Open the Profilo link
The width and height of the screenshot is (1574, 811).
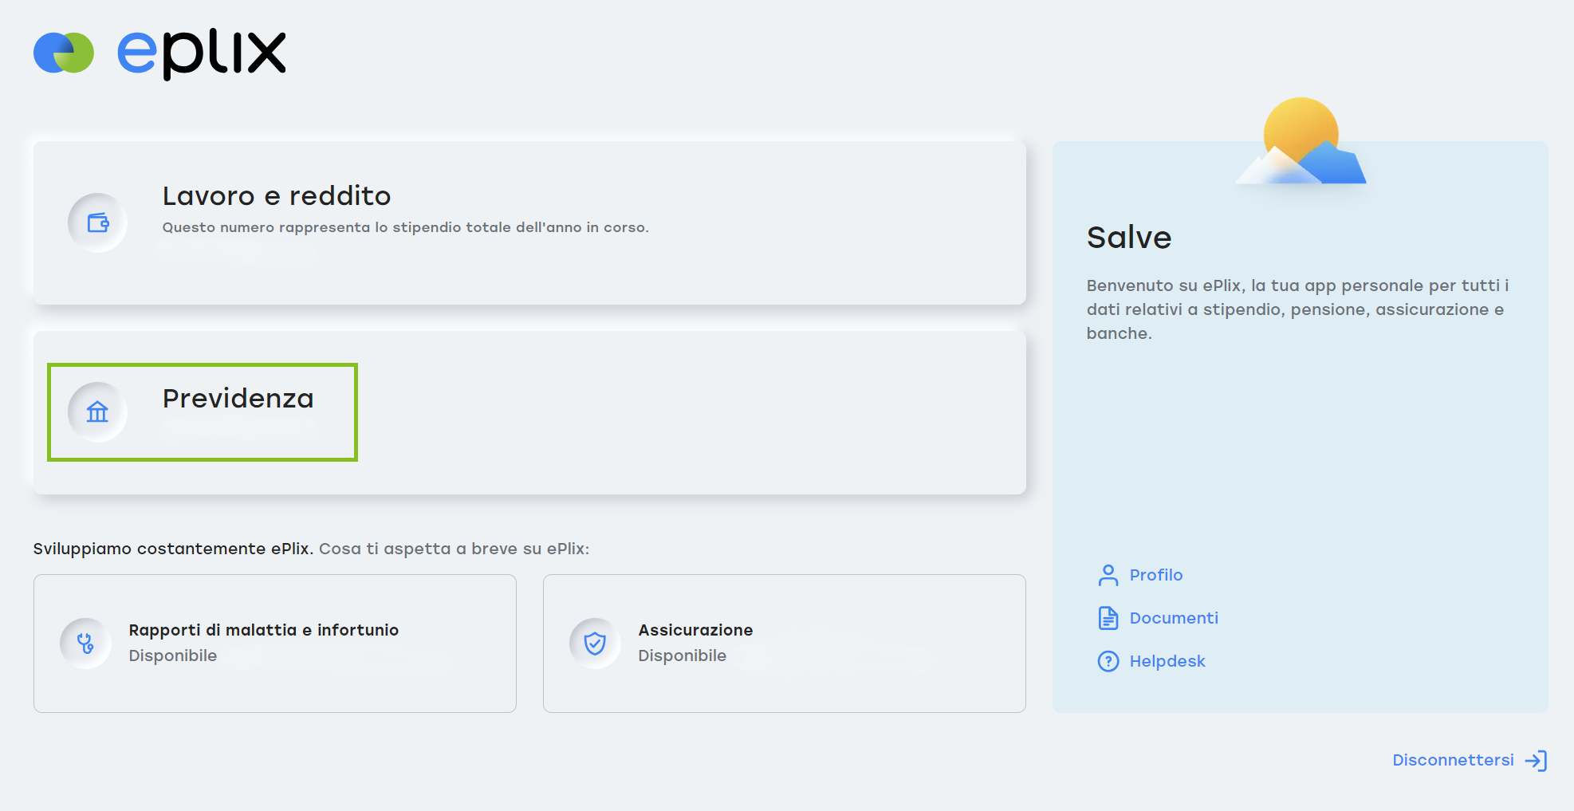1155,575
